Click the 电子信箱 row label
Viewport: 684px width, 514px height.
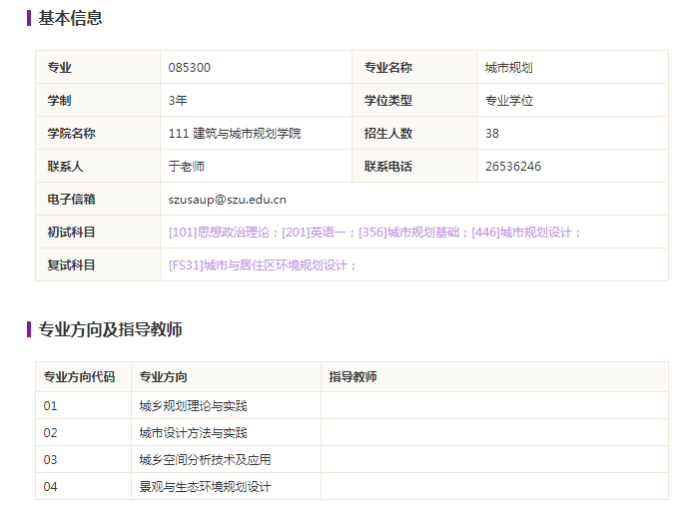[x=71, y=200]
